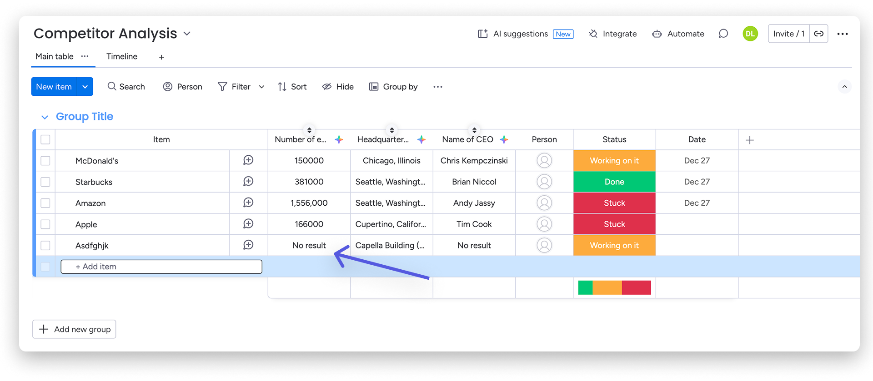This screenshot has width=873, height=381.
Task: Click green segment of status summary bar
Action: [x=585, y=287]
